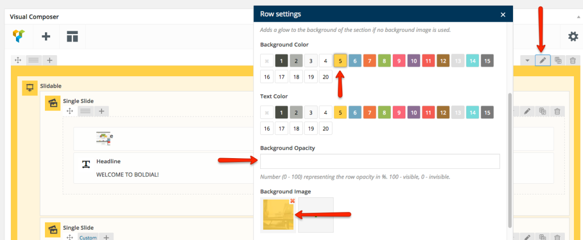Clear Background Color with the x swatch

point(267,60)
